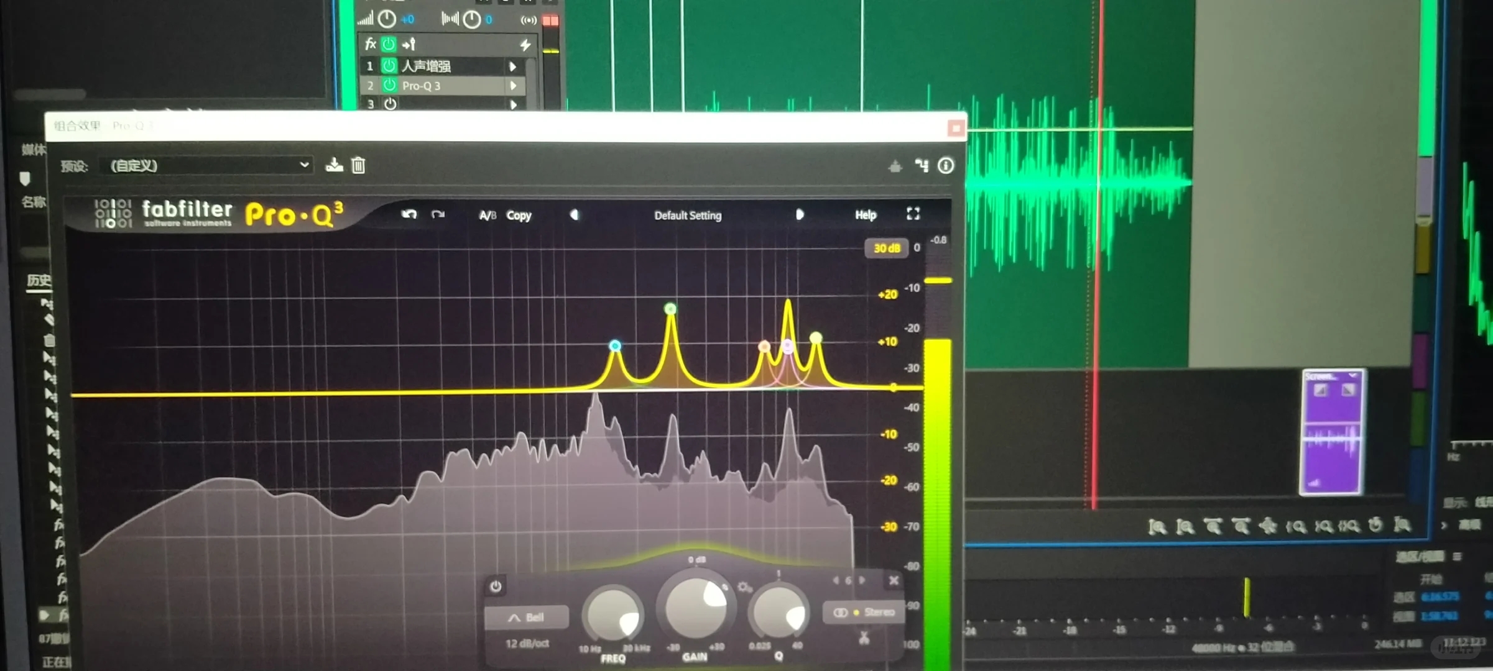Select the yellow EQ band node
Screen dimensions: 1493x671
pos(816,337)
